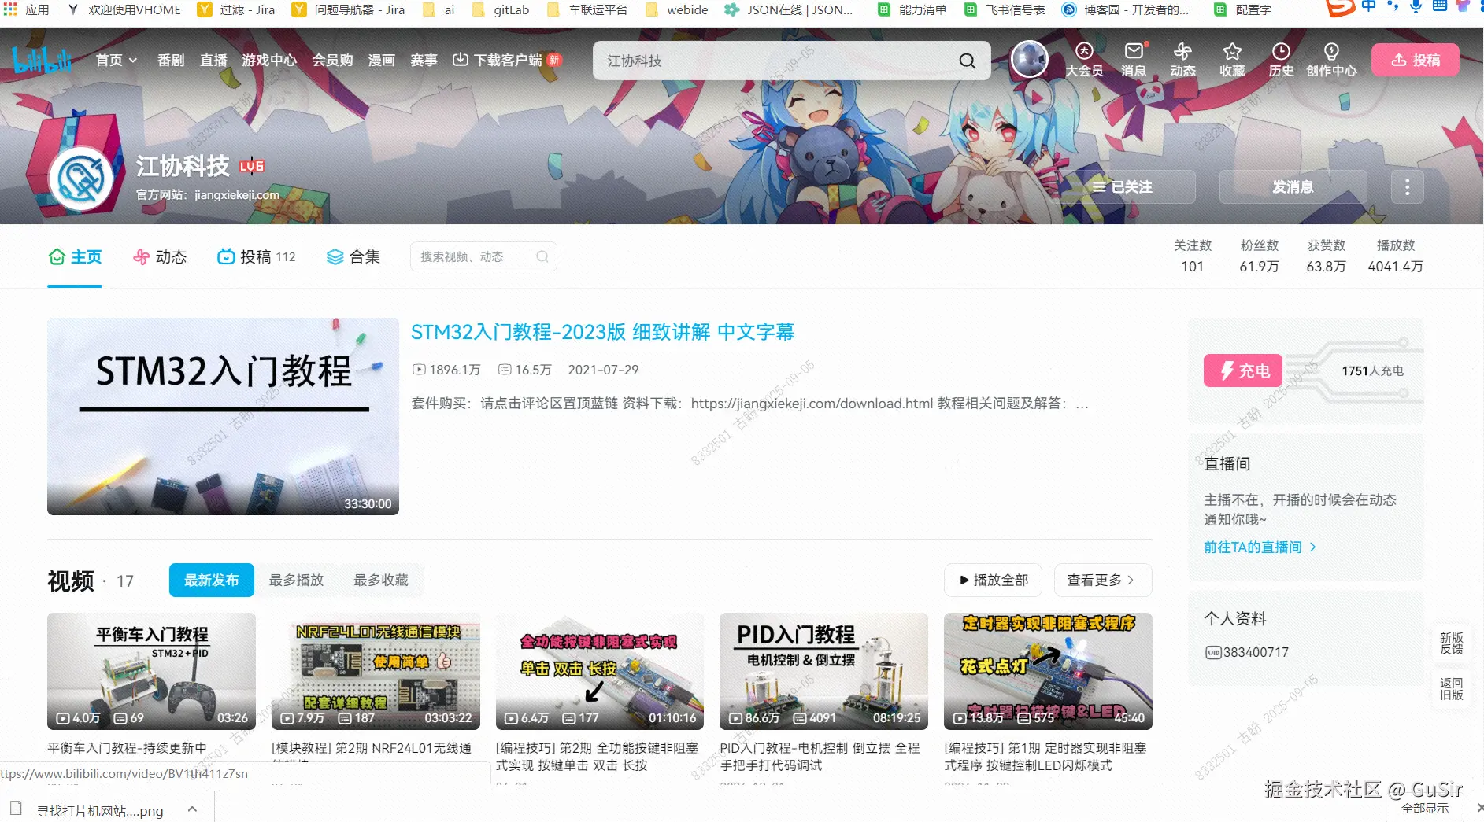Viewport: 1484px width, 822px height.
Task: Click the 粉丝数 61.9万 follower count
Action: [1259, 256]
